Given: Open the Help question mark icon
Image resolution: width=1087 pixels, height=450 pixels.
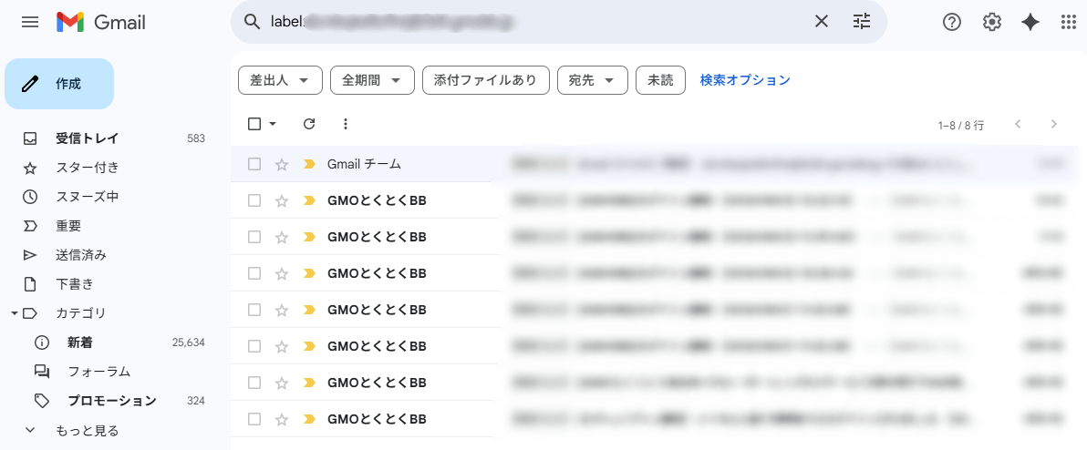Looking at the screenshot, I should tap(952, 23).
